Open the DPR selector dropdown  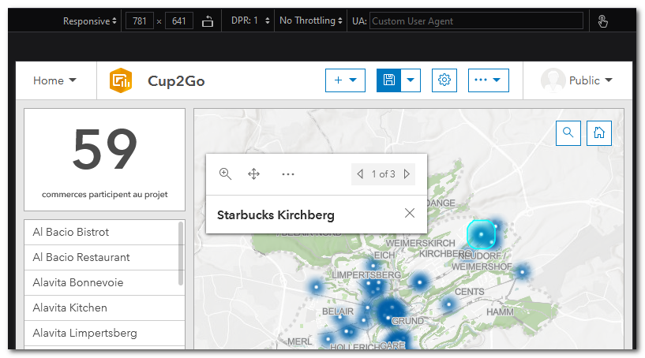tap(251, 21)
